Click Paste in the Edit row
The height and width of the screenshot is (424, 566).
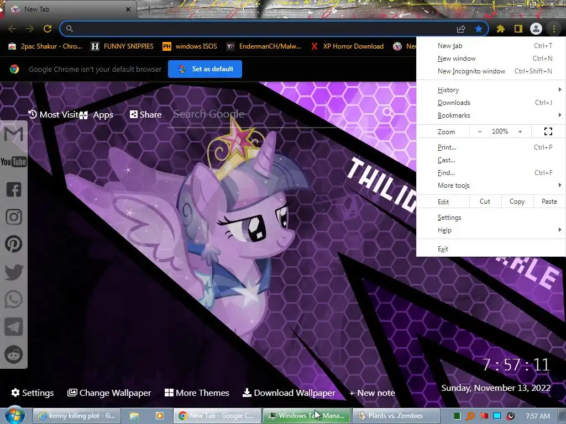(x=549, y=202)
